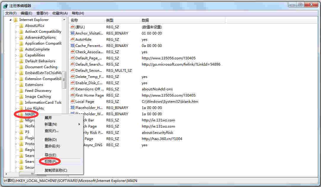Screen dimensions: 321x187
Task: Click the string icon of the (默认) value
Action: [x=72, y=27]
